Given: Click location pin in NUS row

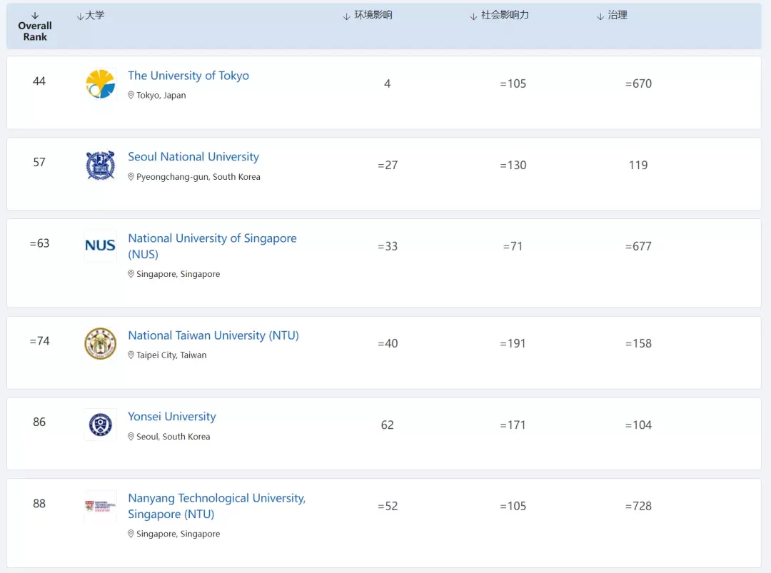Looking at the screenshot, I should (x=131, y=274).
